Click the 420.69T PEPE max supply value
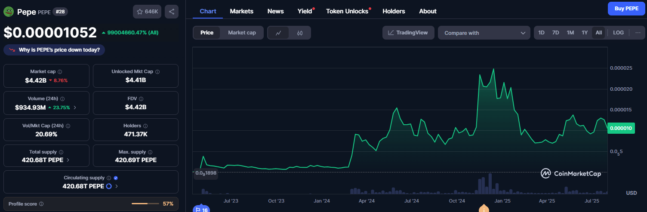This screenshot has height=212, width=647. tap(136, 160)
